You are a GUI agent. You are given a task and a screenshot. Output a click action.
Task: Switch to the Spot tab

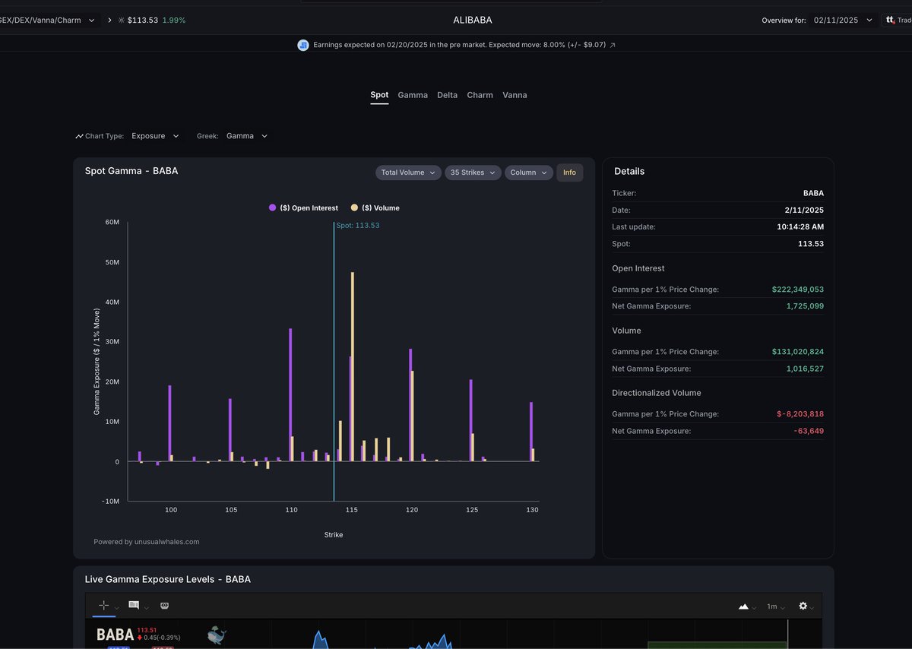tap(379, 95)
